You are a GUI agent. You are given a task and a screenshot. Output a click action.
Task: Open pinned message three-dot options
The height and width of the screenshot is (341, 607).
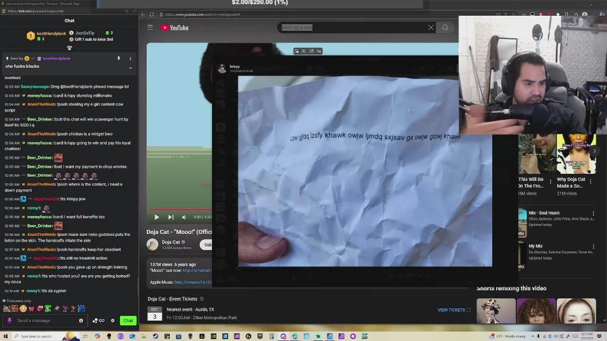(130, 59)
